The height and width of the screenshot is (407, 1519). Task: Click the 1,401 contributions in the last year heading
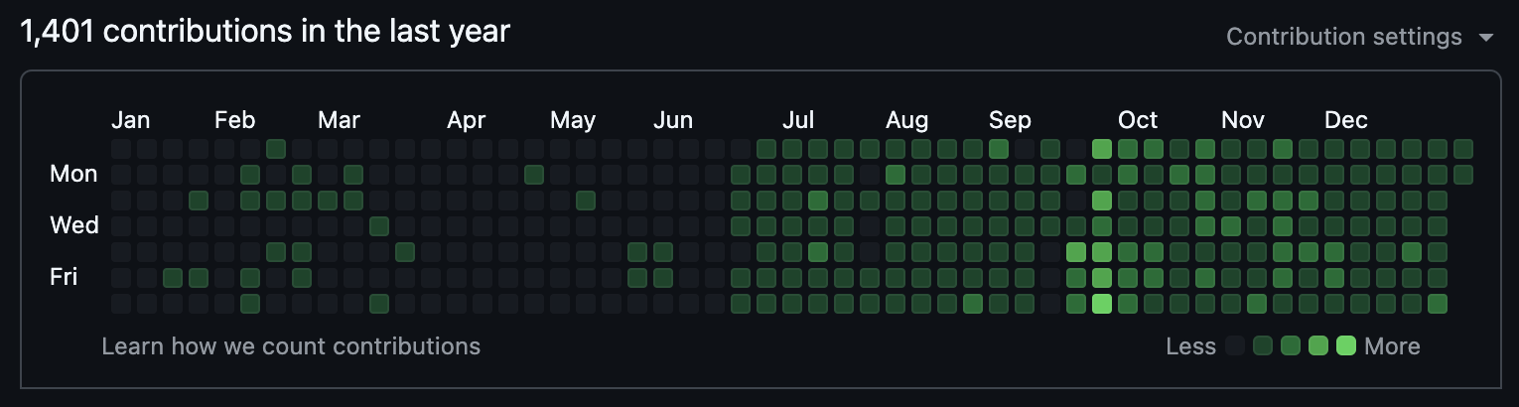pos(265,32)
